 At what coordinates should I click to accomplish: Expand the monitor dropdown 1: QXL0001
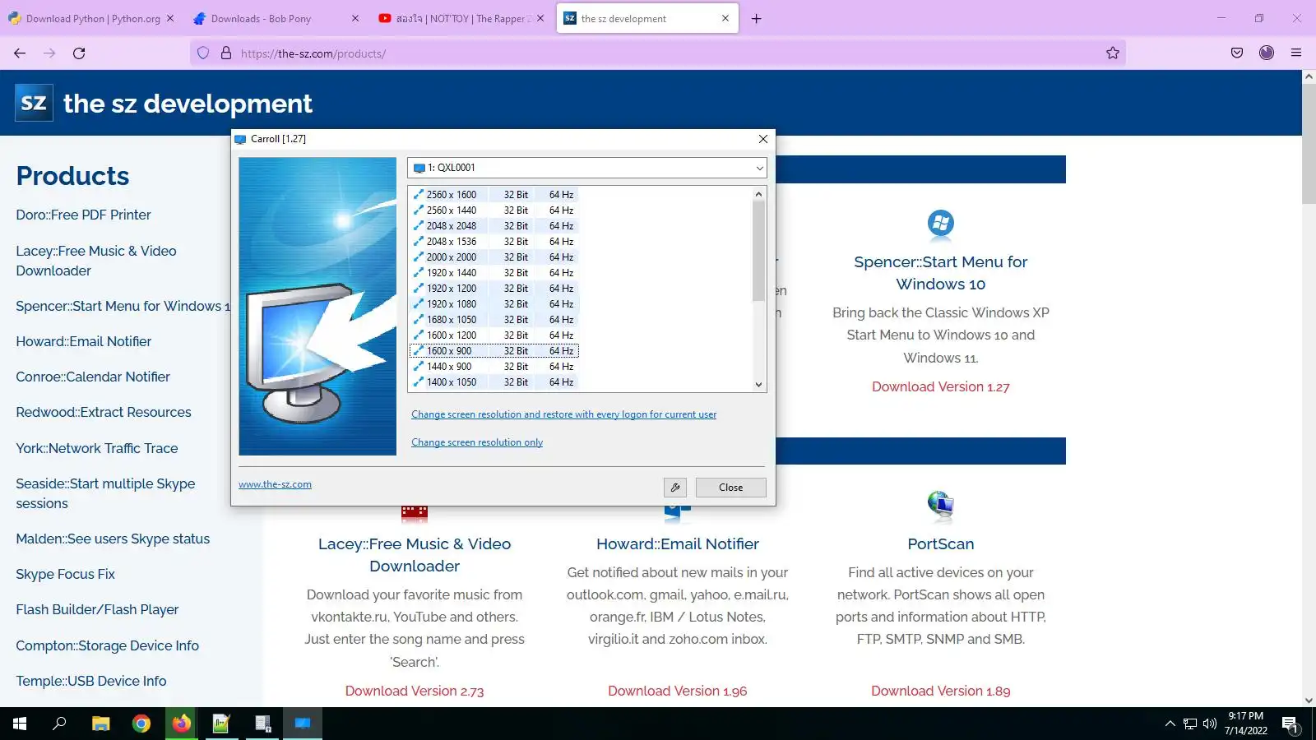(x=587, y=168)
